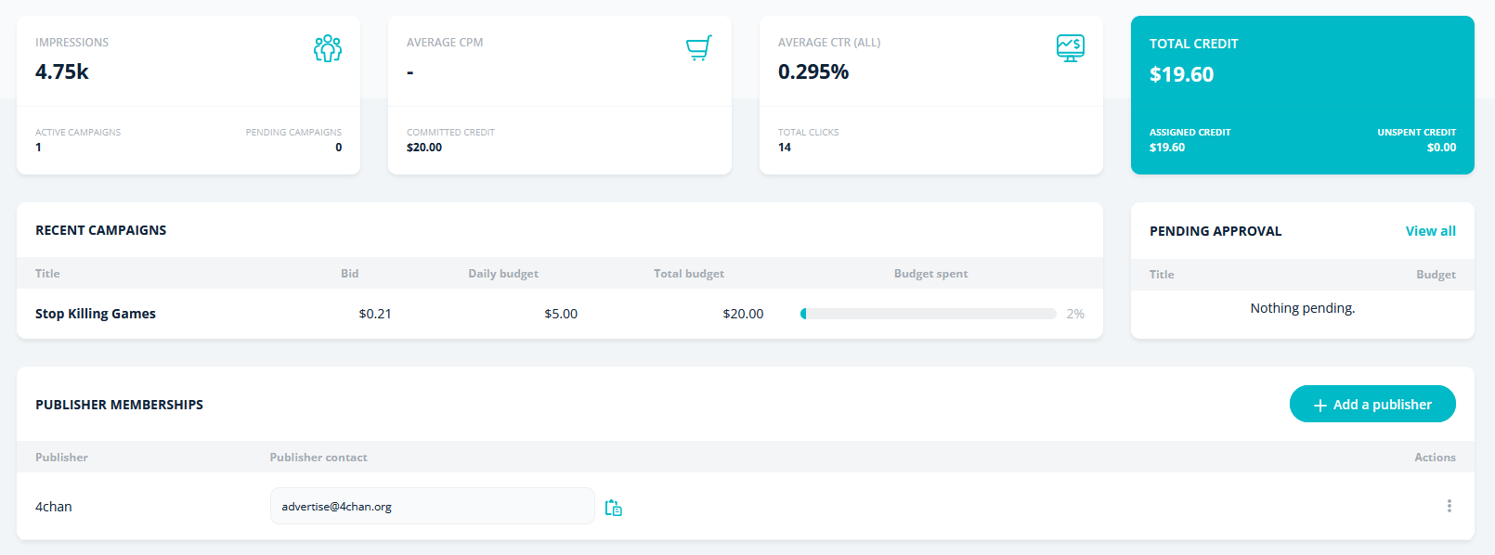The image size is (1495, 555).
Task: Click the Total Credit card title
Action: click(1194, 44)
